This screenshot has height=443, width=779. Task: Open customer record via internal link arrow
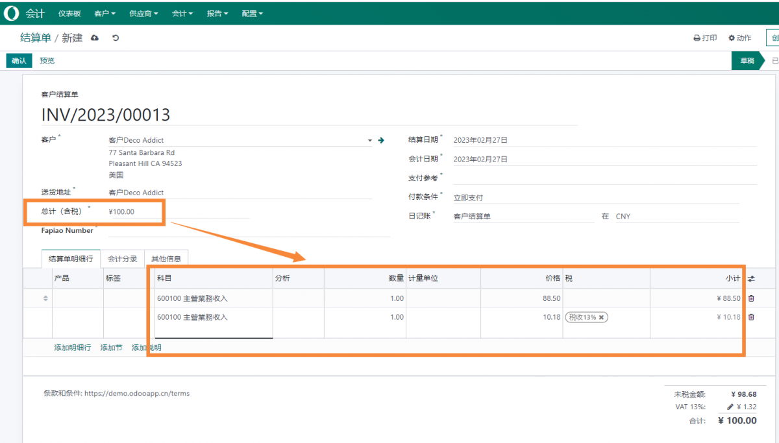pos(380,140)
